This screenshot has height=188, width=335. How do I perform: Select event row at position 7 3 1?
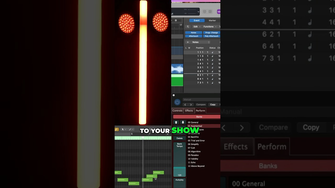pos(202,83)
